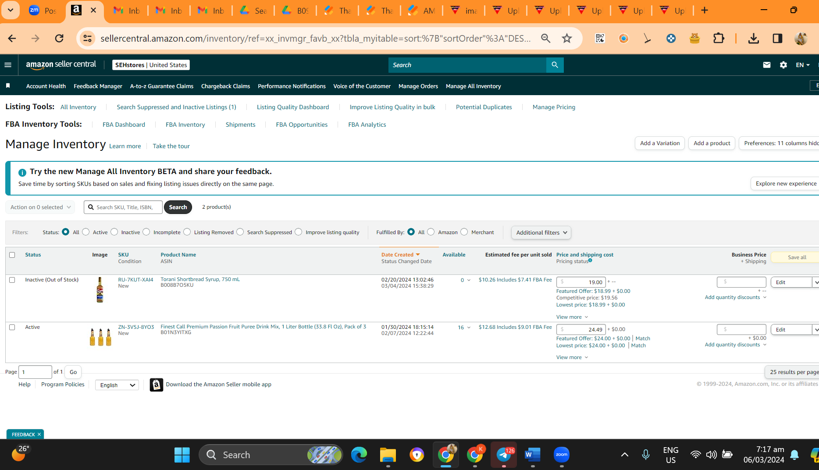The image size is (819, 470).
Task: Click the info icon beside Pricing status
Action: [590, 260]
